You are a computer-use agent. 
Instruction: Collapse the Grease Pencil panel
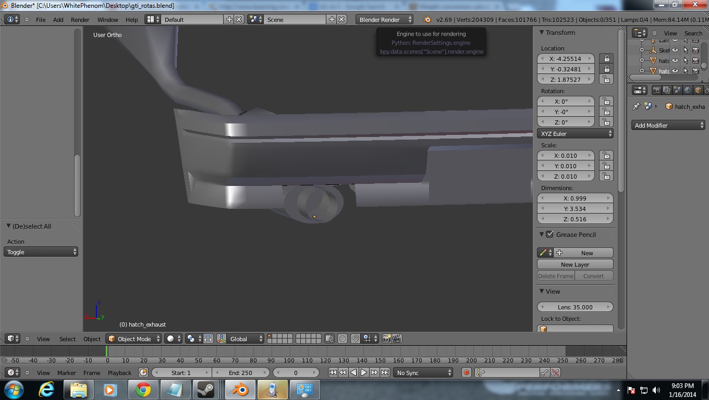coord(542,234)
